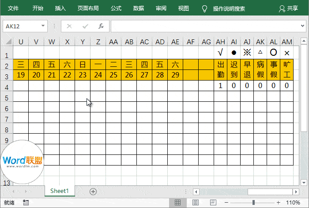Click the cancel (X) formula icon

pos(69,26)
